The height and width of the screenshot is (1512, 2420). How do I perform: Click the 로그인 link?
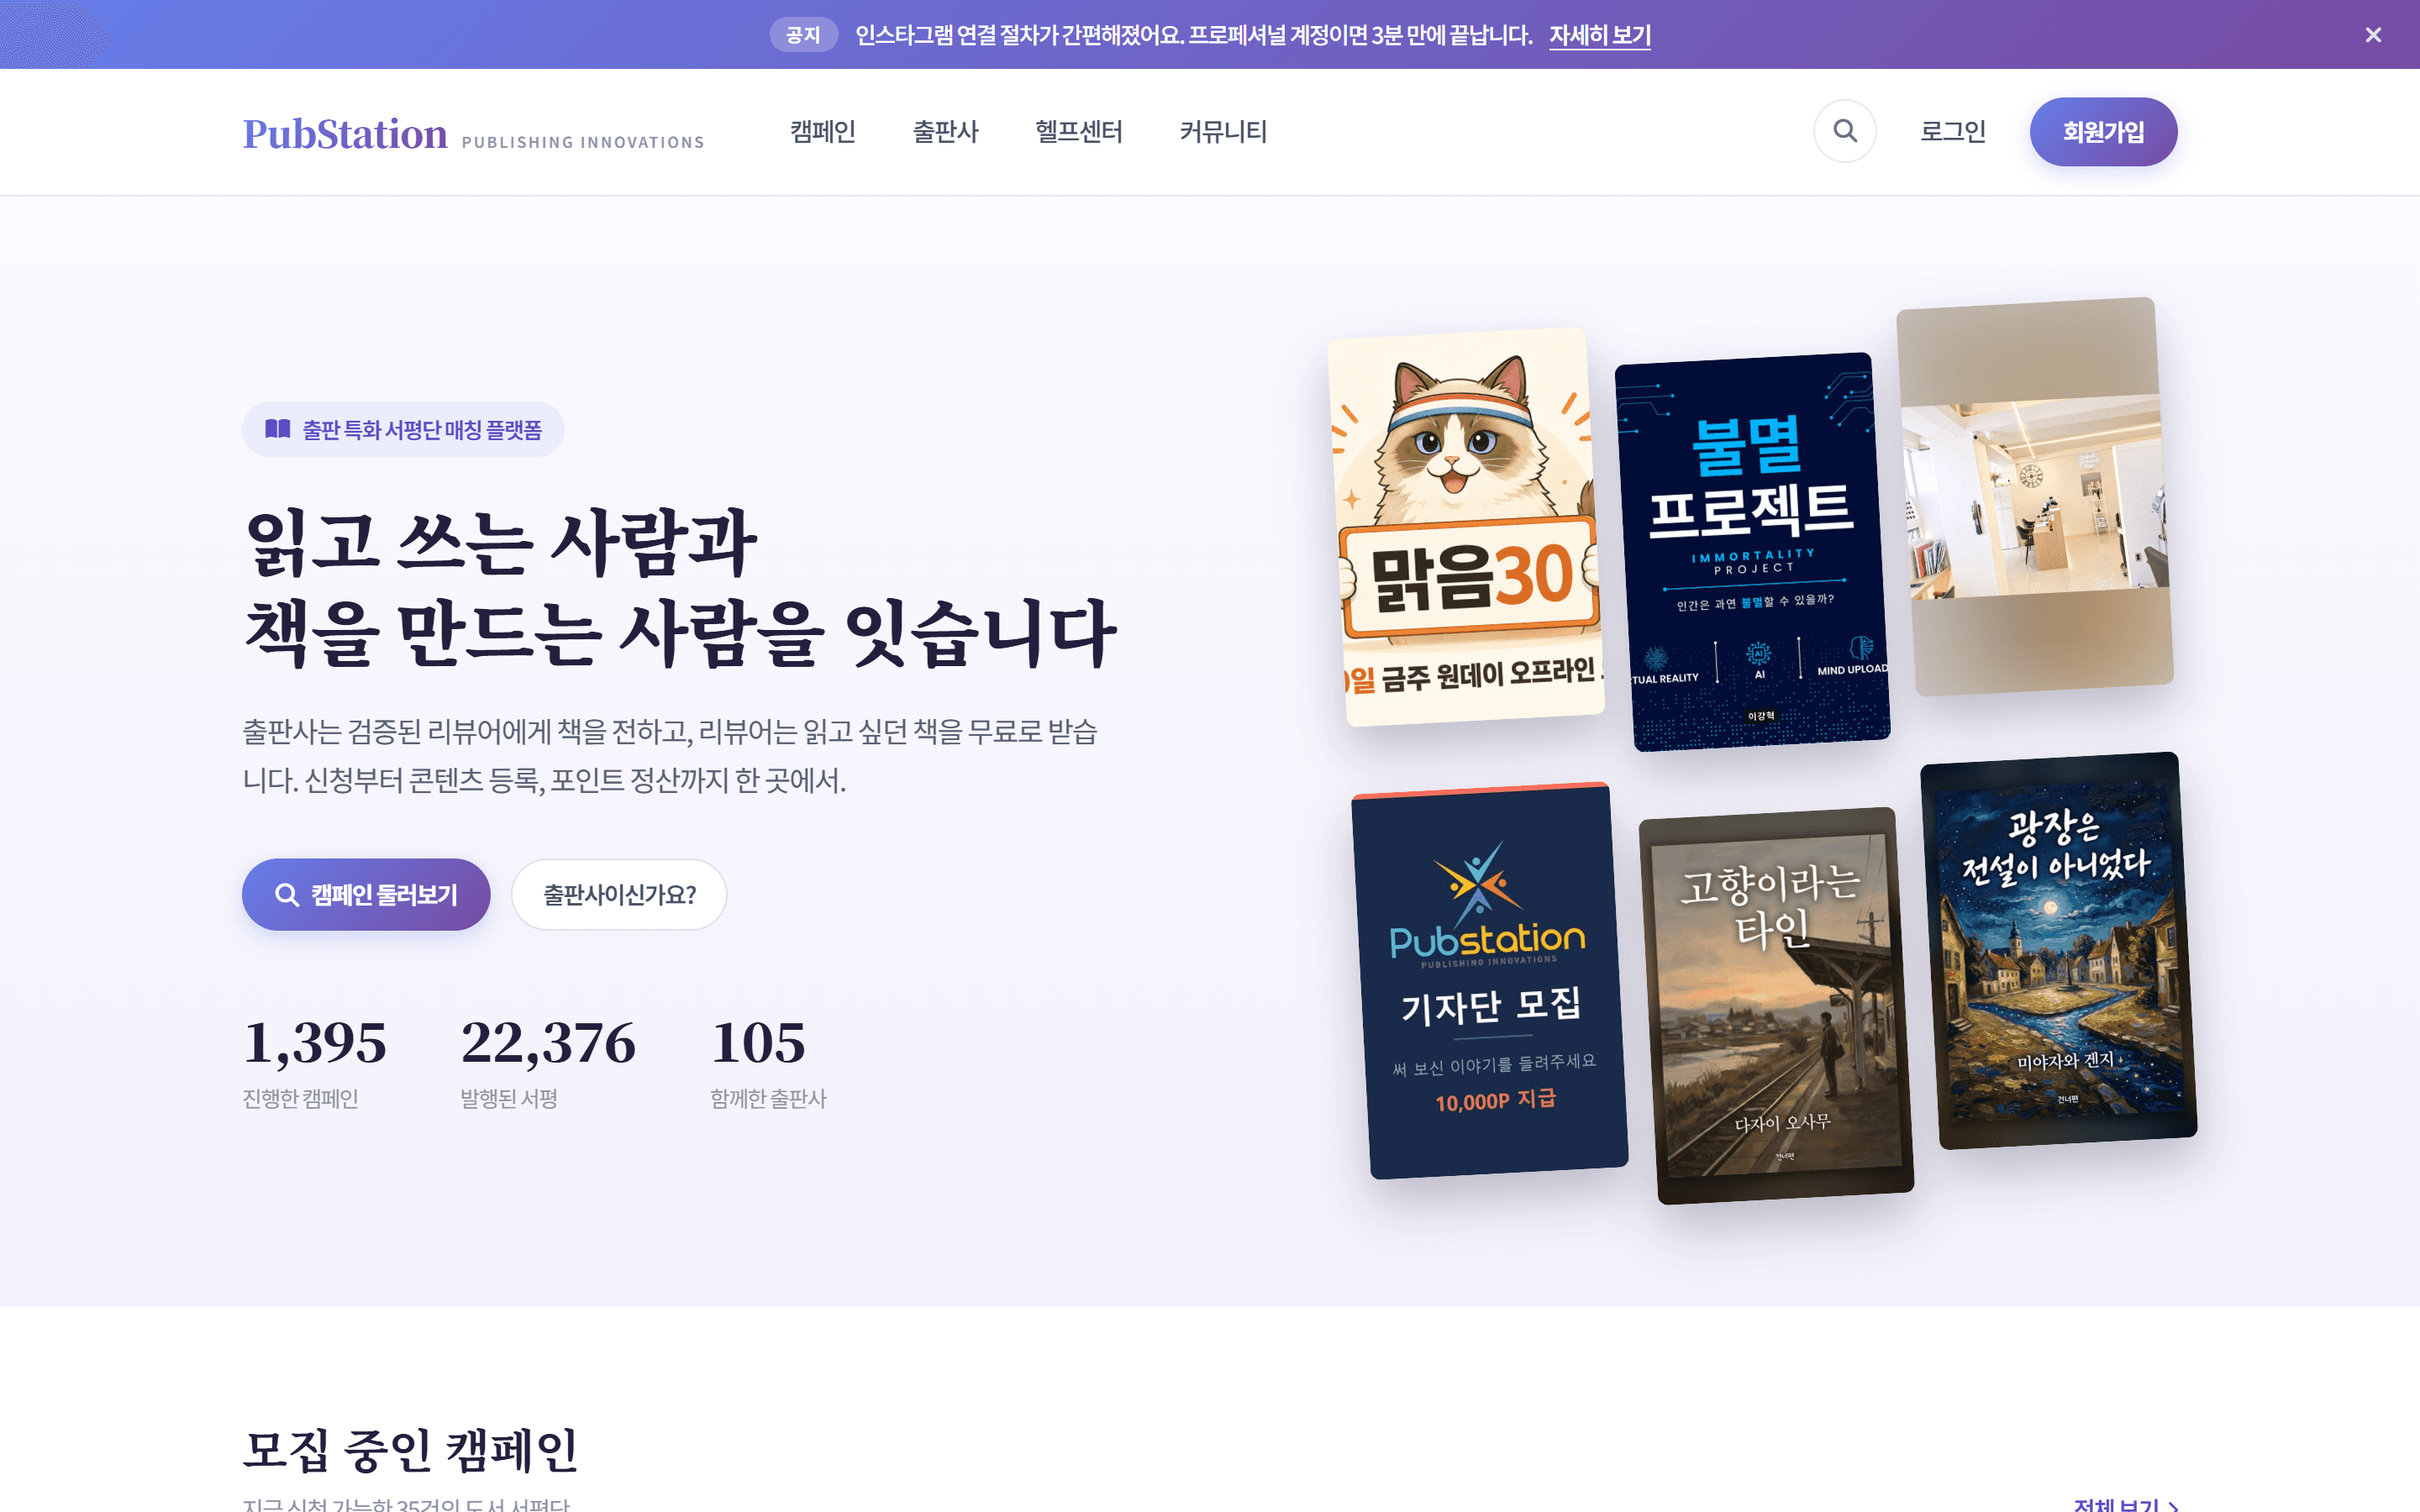1952,131
